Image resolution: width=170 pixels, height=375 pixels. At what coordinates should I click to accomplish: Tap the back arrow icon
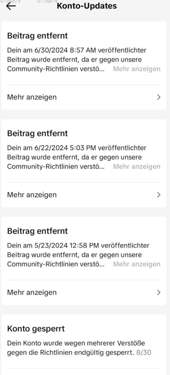pos(11,6)
